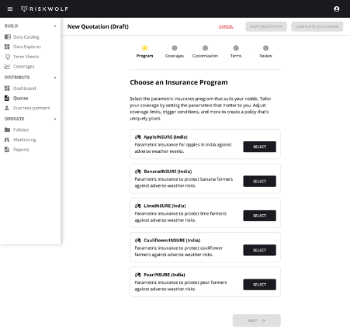Image resolution: width=350 pixels, height=329 pixels.
Task: Open Data Explorer from the sidebar
Action: pos(27,47)
